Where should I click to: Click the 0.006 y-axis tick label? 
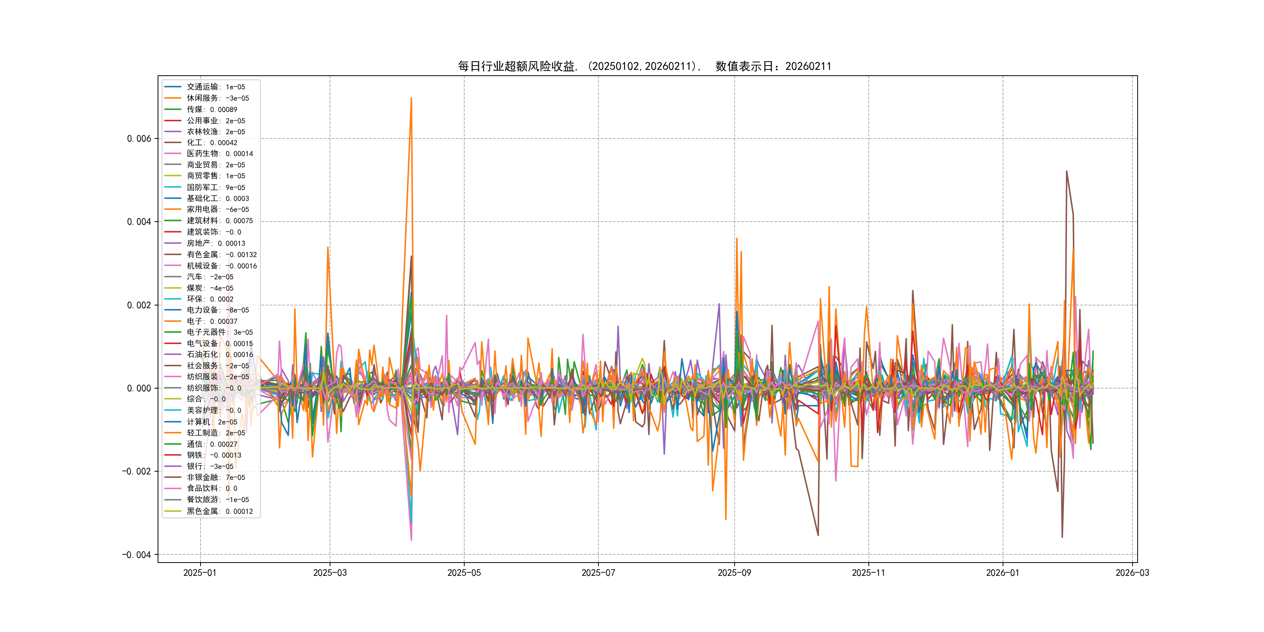(139, 138)
